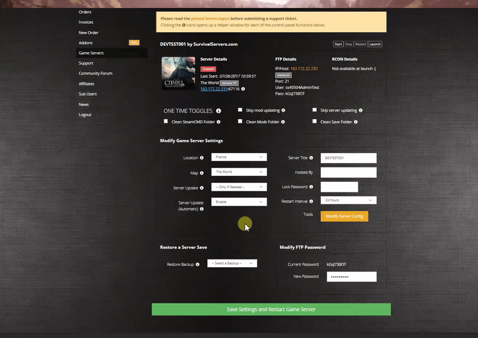Enable Clean SteamCMD Folder checkbox
Image resolution: width=478 pixels, height=338 pixels.
tap(166, 121)
